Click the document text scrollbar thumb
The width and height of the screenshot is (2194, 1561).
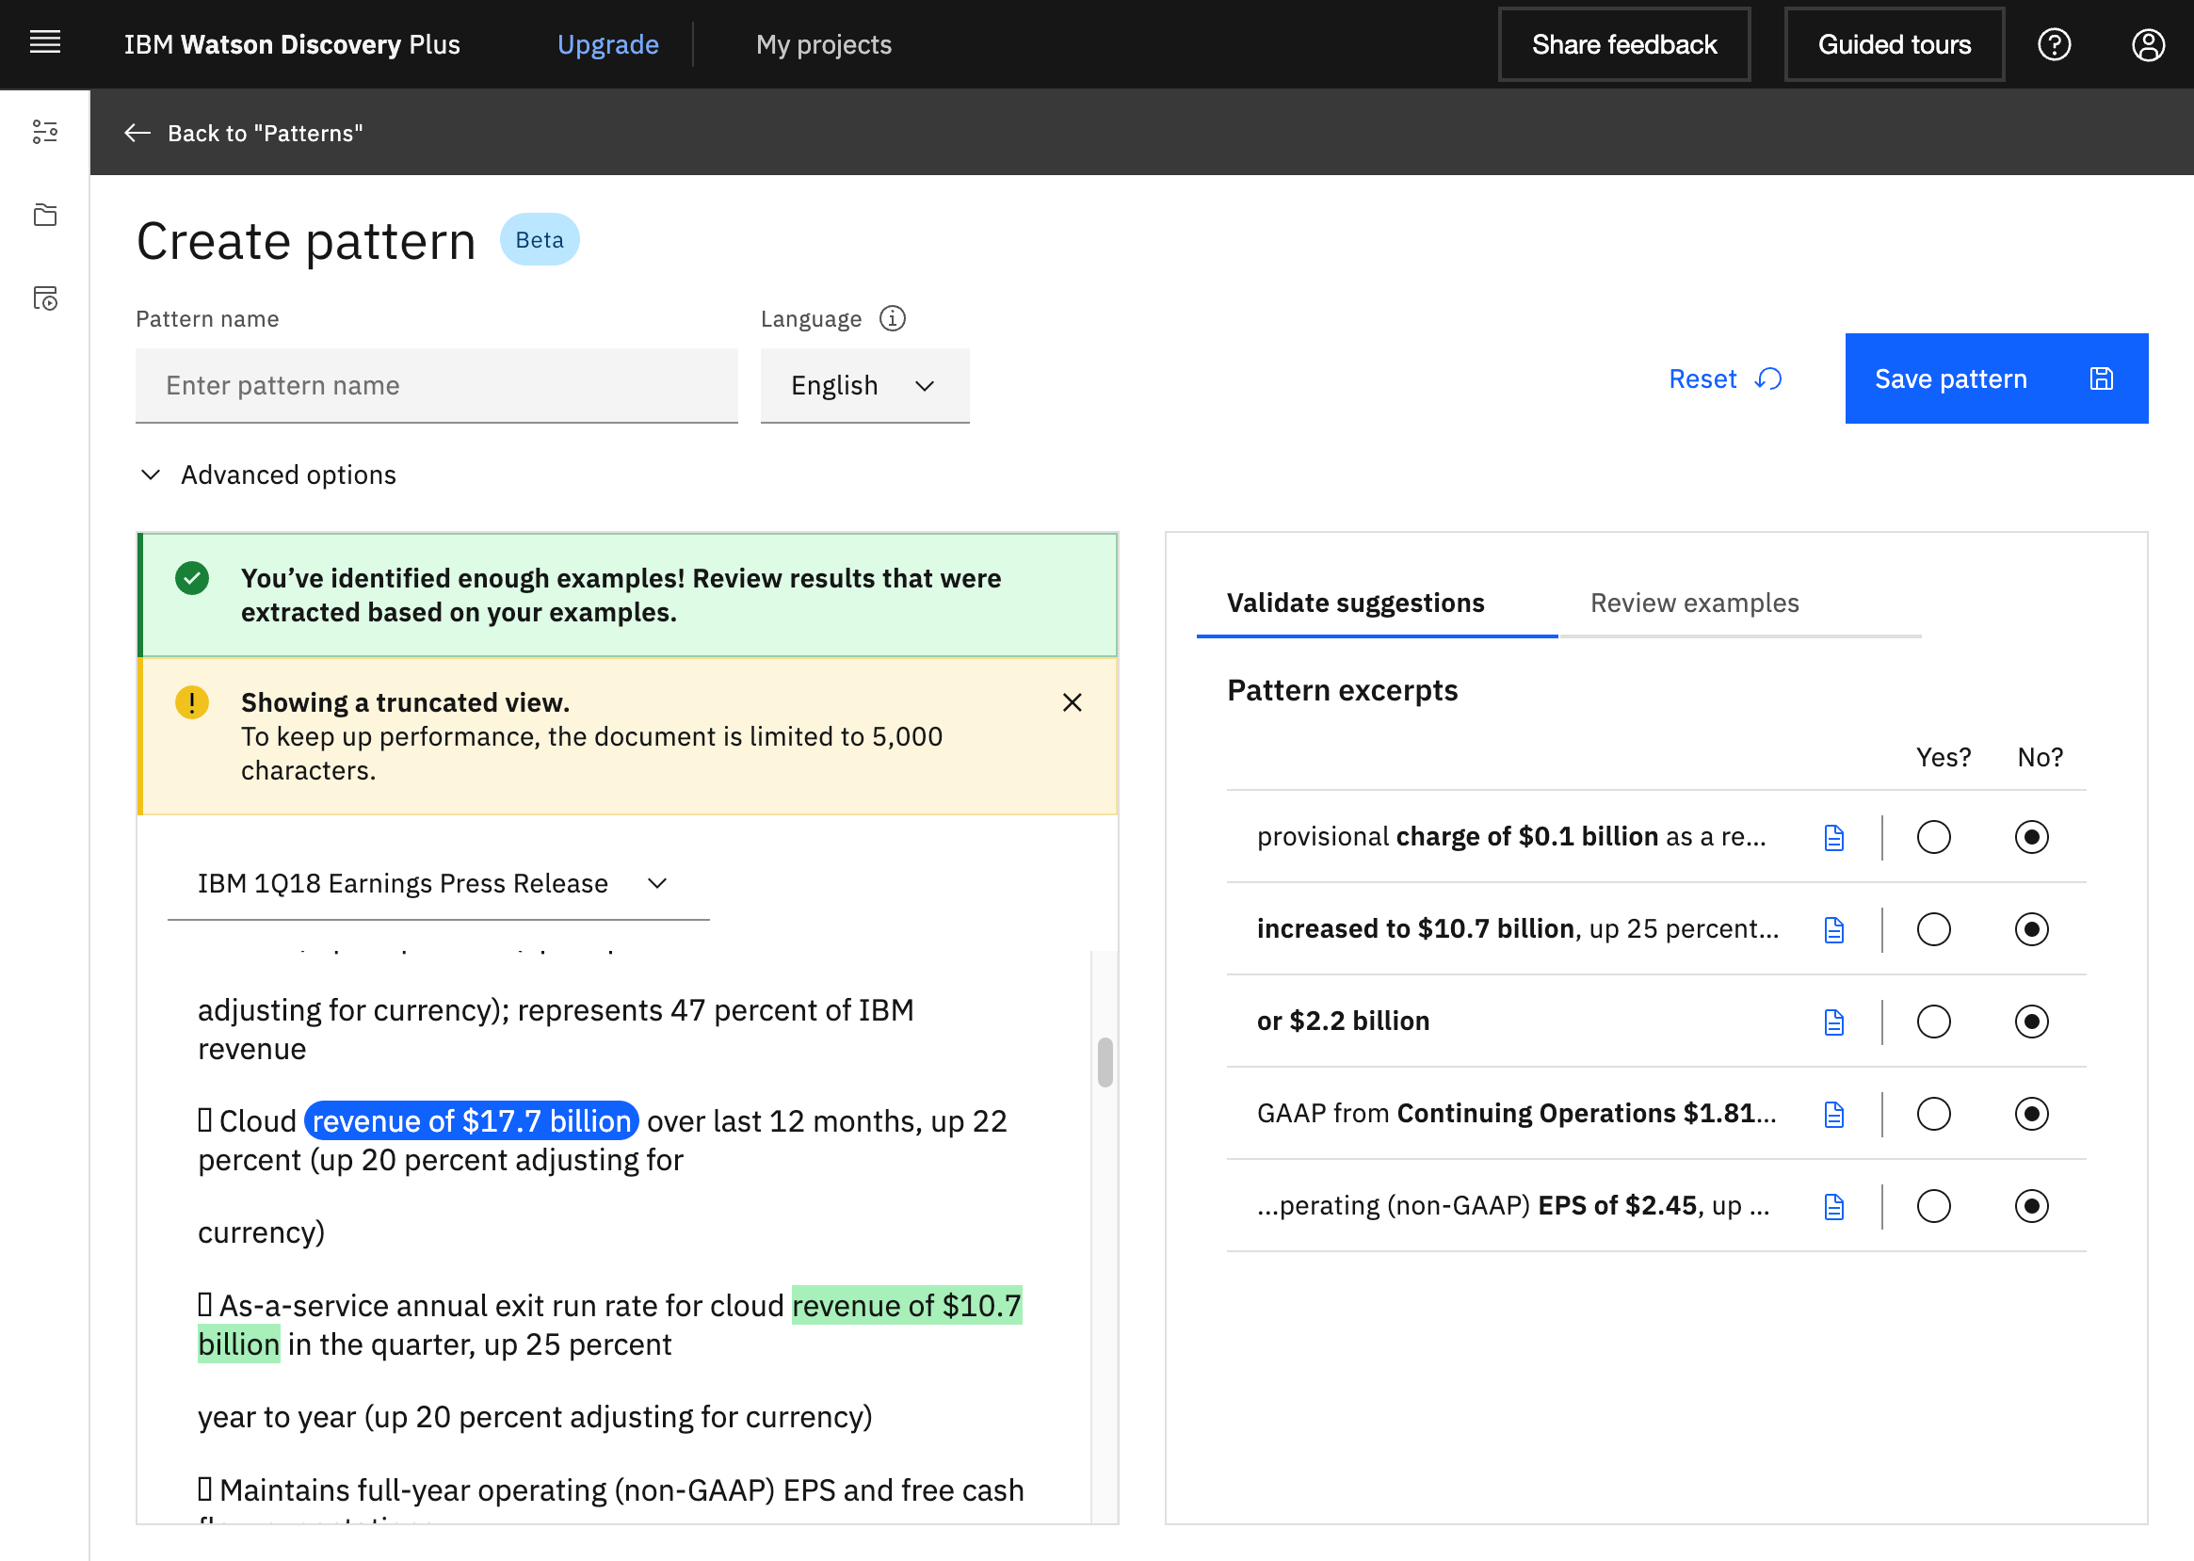[1105, 1062]
